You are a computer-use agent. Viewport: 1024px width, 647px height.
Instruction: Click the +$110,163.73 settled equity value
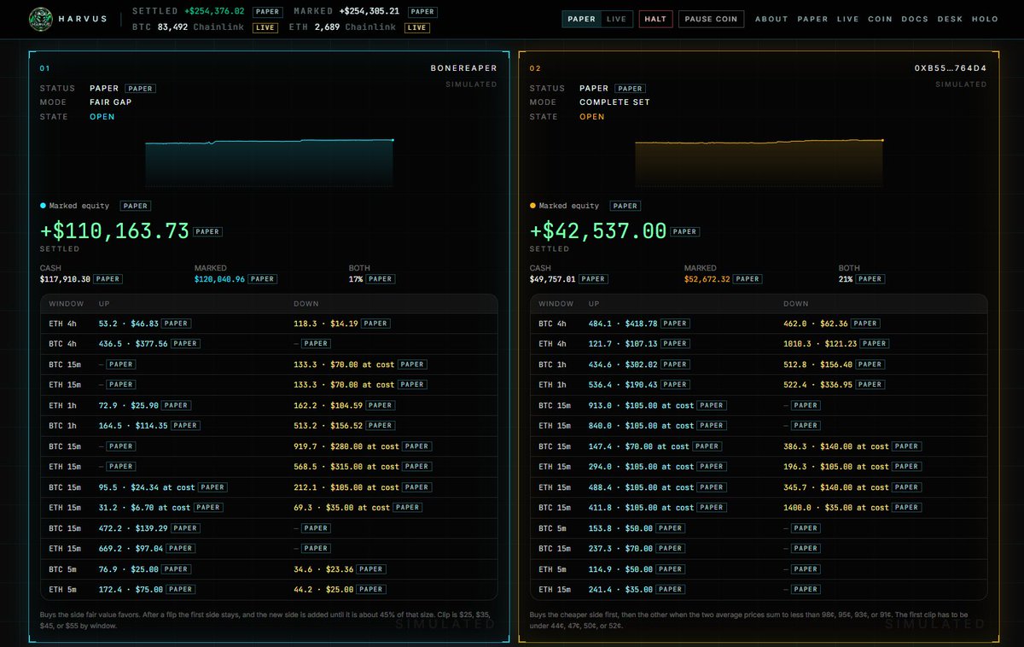click(114, 230)
